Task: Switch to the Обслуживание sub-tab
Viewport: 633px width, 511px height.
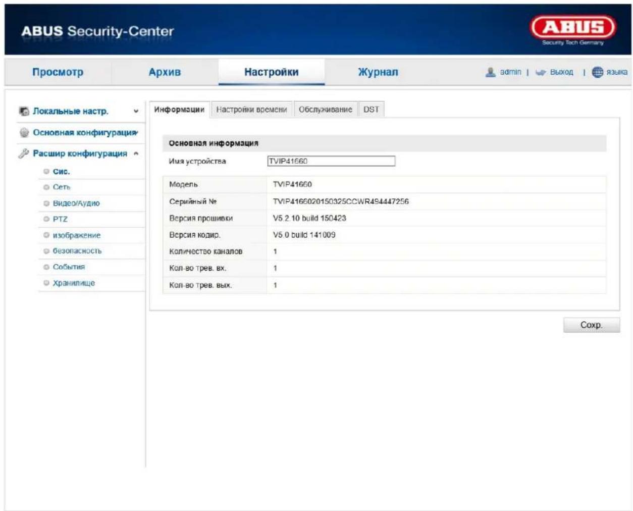Action: [x=326, y=110]
